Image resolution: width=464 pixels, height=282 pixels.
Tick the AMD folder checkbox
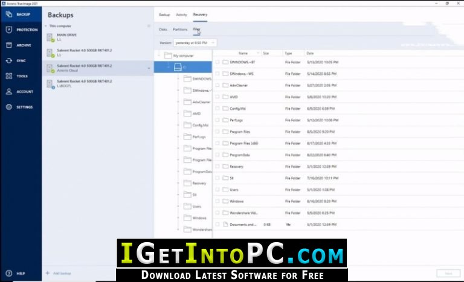coord(217,97)
